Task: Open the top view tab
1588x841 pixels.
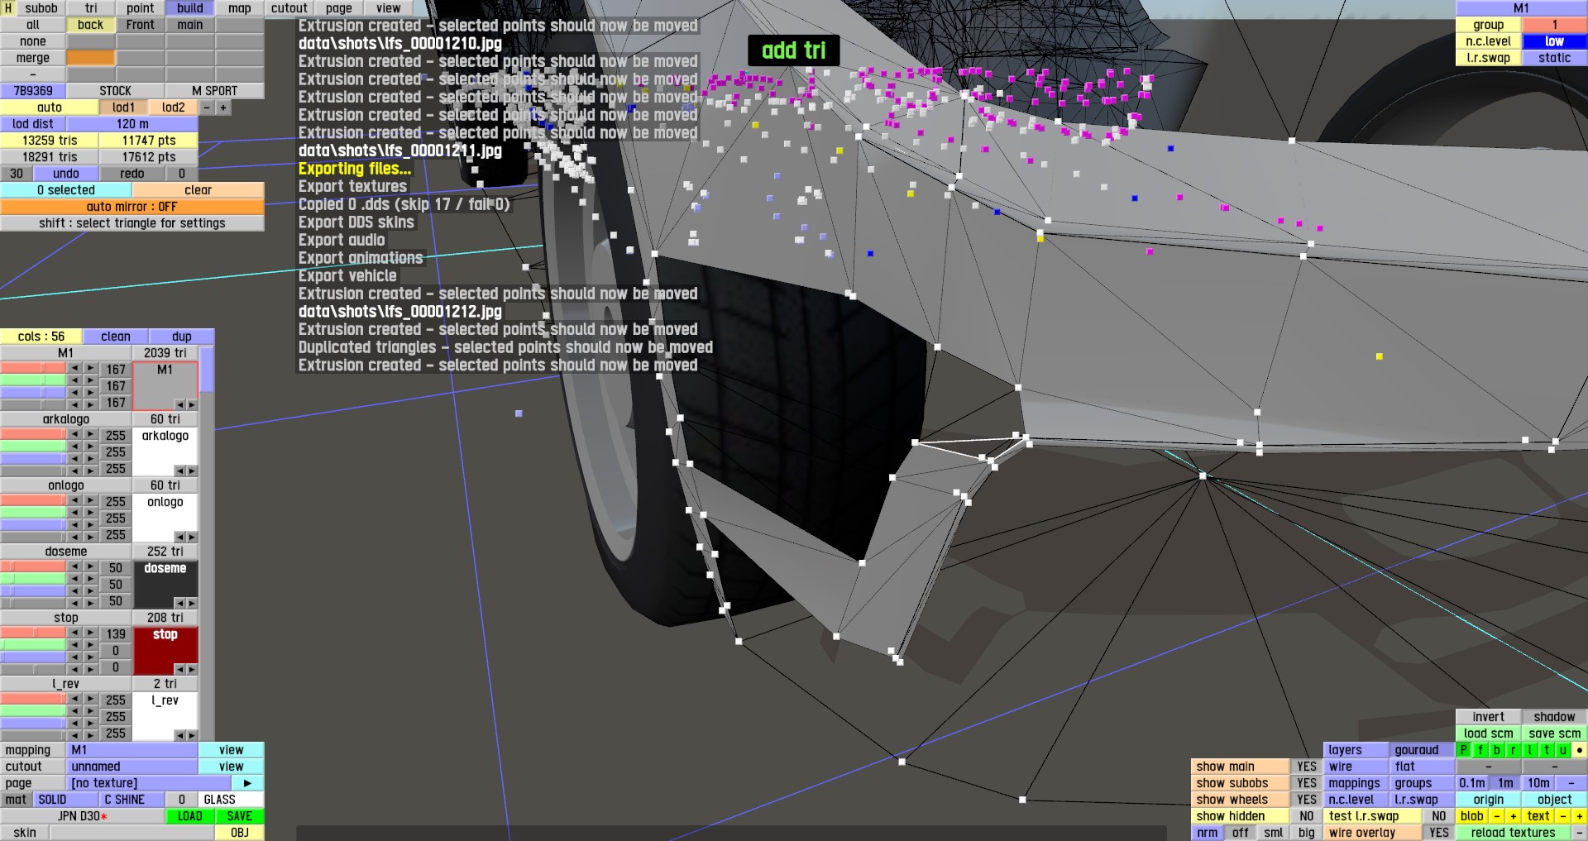Action: coord(389,8)
